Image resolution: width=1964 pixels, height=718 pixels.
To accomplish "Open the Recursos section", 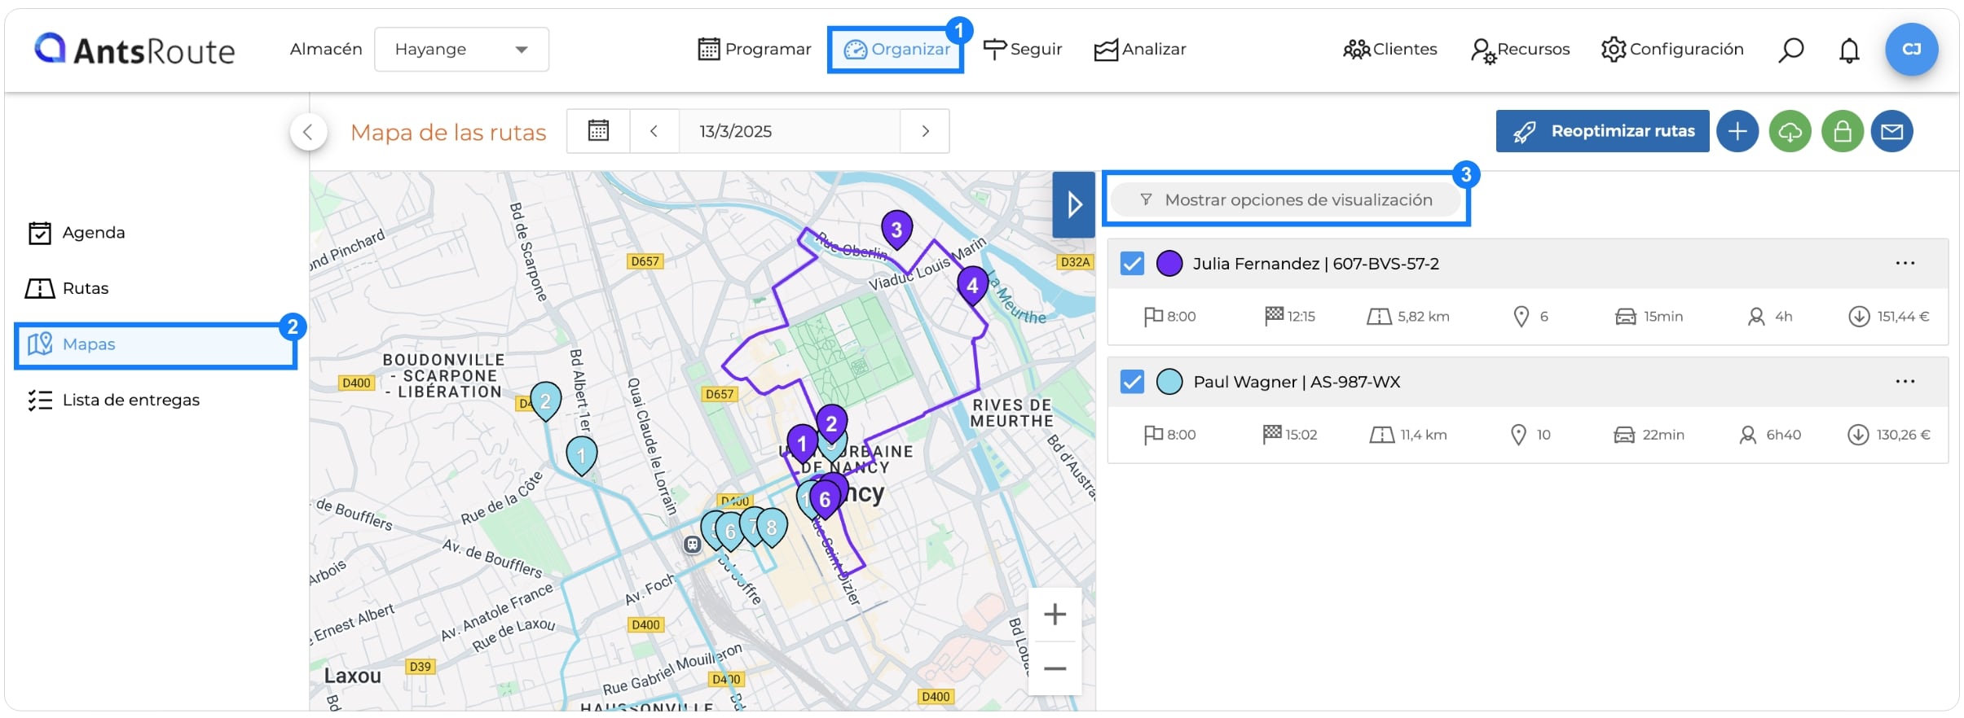I will tap(1520, 49).
